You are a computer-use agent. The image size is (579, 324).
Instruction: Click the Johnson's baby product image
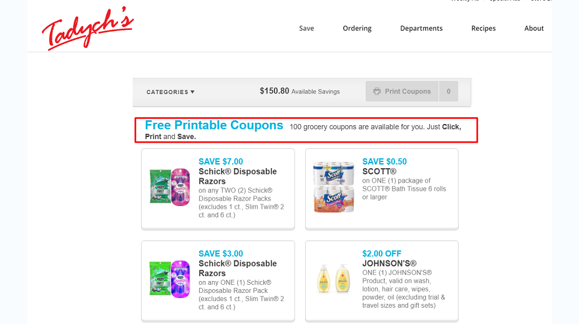point(333,279)
